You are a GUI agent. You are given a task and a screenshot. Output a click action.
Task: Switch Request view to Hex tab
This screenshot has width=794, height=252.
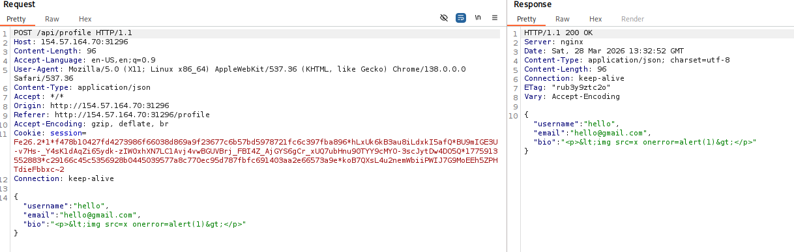pos(85,20)
